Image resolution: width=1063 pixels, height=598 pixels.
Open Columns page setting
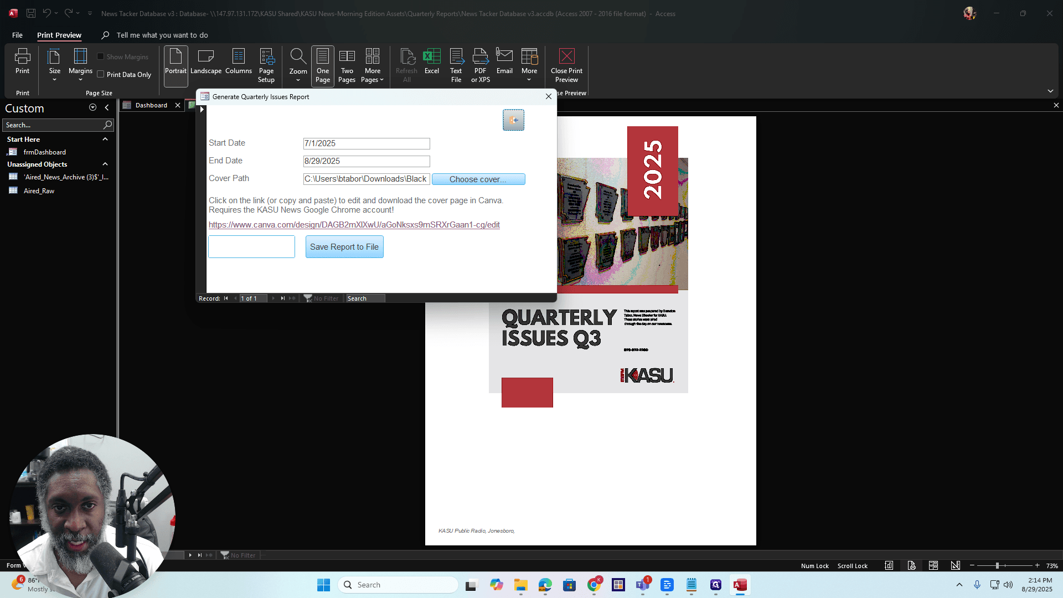click(x=239, y=61)
